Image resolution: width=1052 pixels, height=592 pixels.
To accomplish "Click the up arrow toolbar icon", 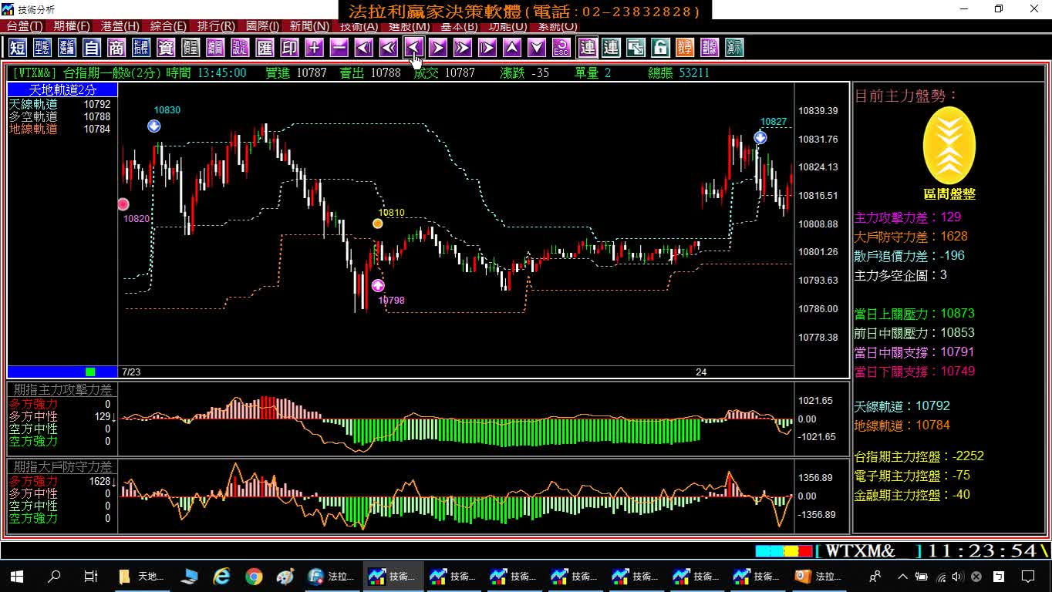I will pos(512,48).
